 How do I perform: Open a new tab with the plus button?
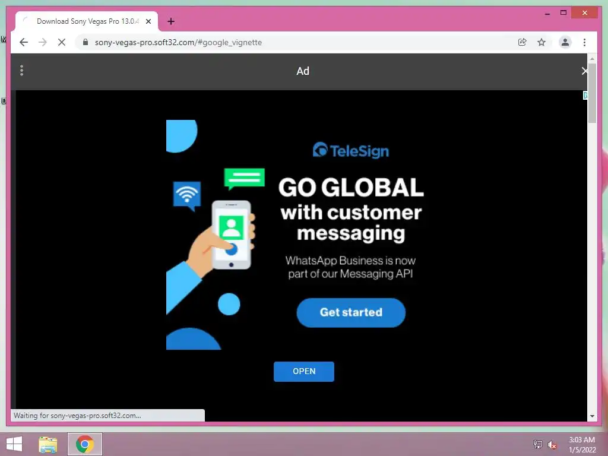pyautogui.click(x=171, y=21)
